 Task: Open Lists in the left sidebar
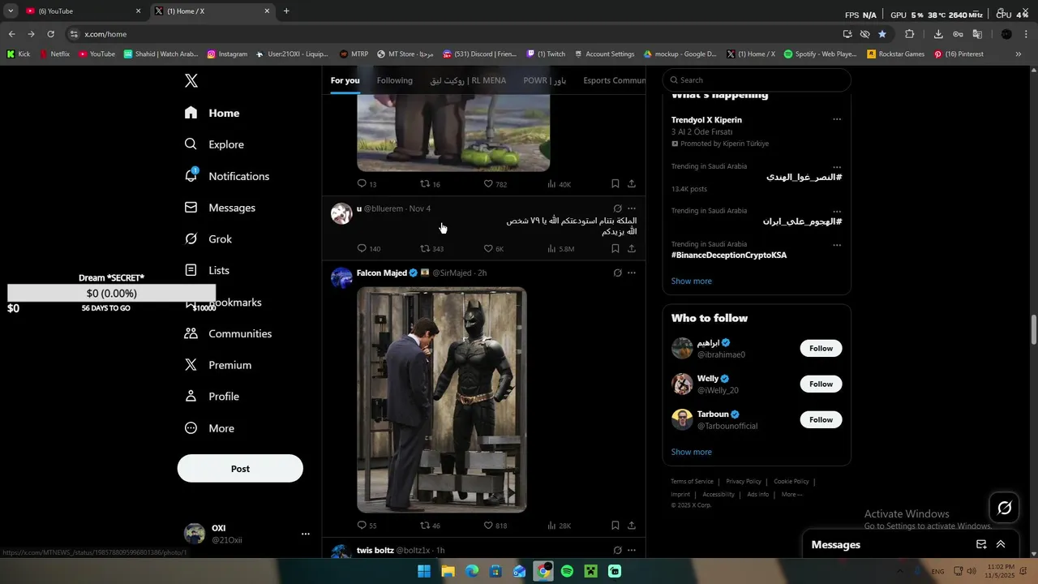207,270
